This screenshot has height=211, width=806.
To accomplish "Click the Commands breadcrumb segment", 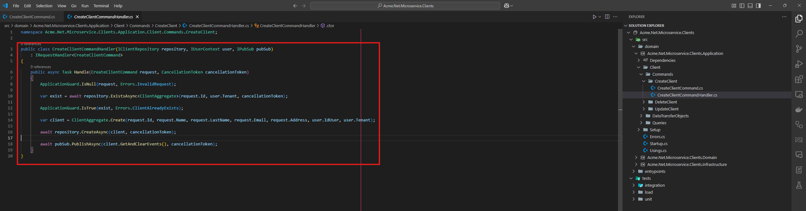I will pos(140,26).
